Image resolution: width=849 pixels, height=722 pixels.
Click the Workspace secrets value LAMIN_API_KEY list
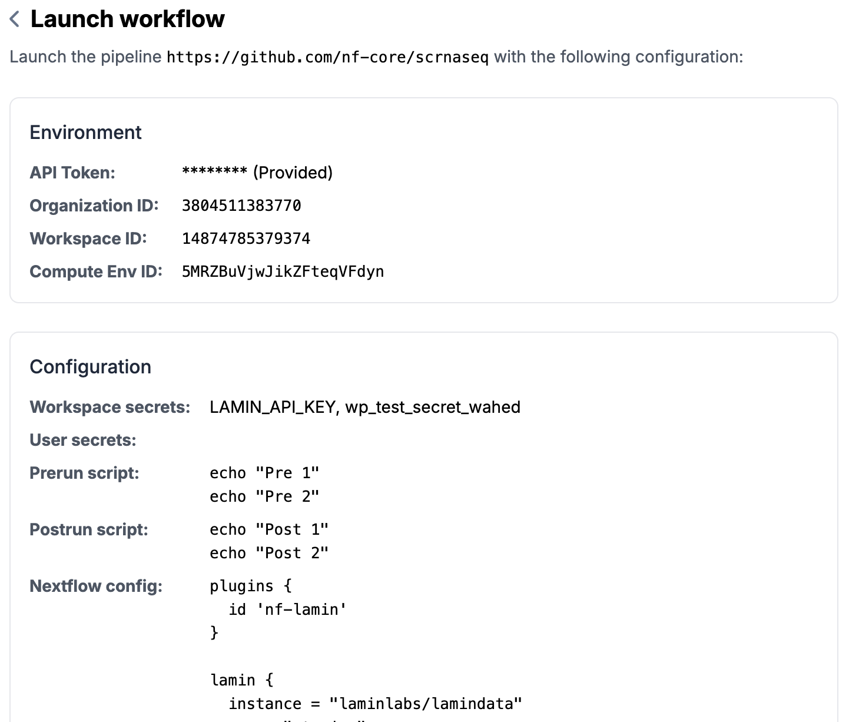[364, 407]
